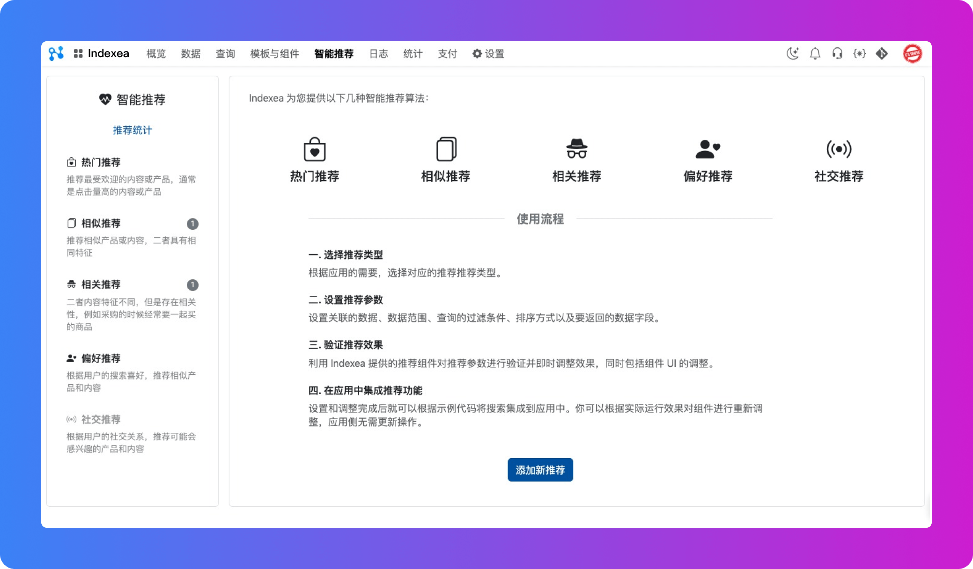Select the large 热门推荐 shopping bag icon

[x=315, y=149]
